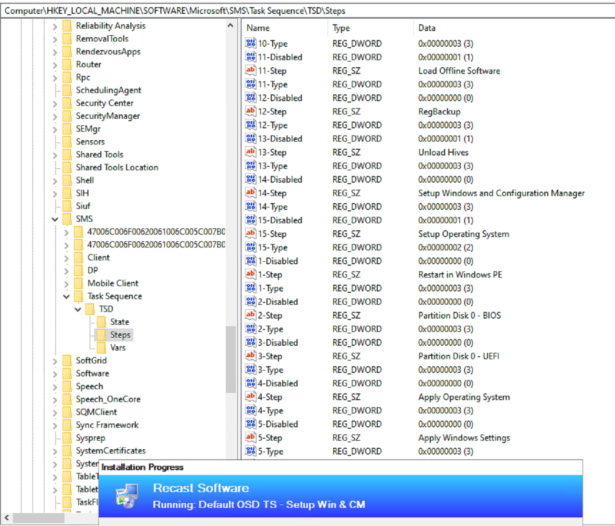Click the Task Sequence folder icon

point(79,296)
